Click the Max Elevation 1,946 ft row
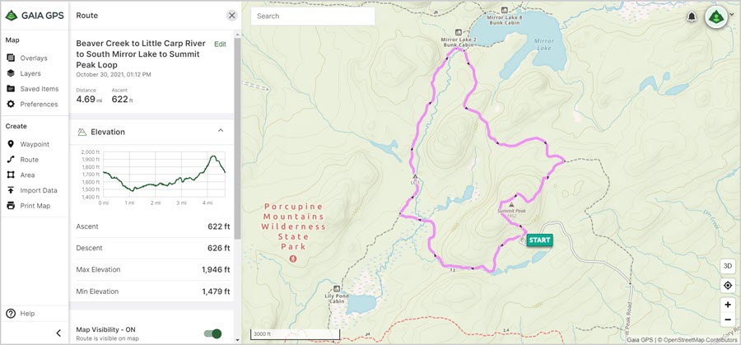 tap(153, 269)
